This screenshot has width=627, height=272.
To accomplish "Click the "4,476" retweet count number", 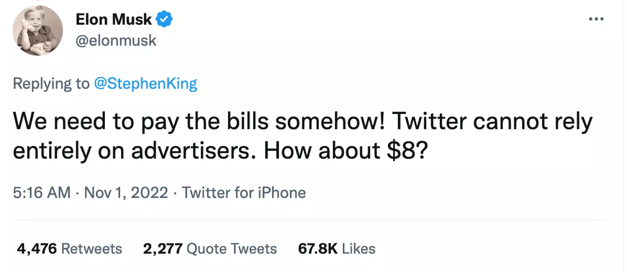I will tap(37, 249).
